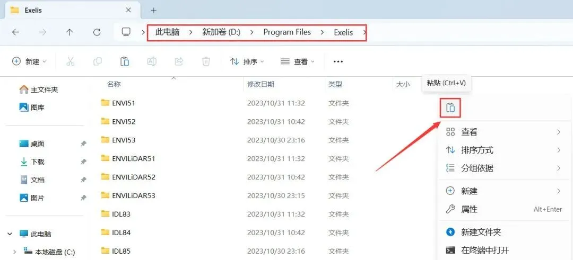This screenshot has width=573, height=260.
Task: Open the 查看 dropdown in toolbar
Action: (297, 61)
